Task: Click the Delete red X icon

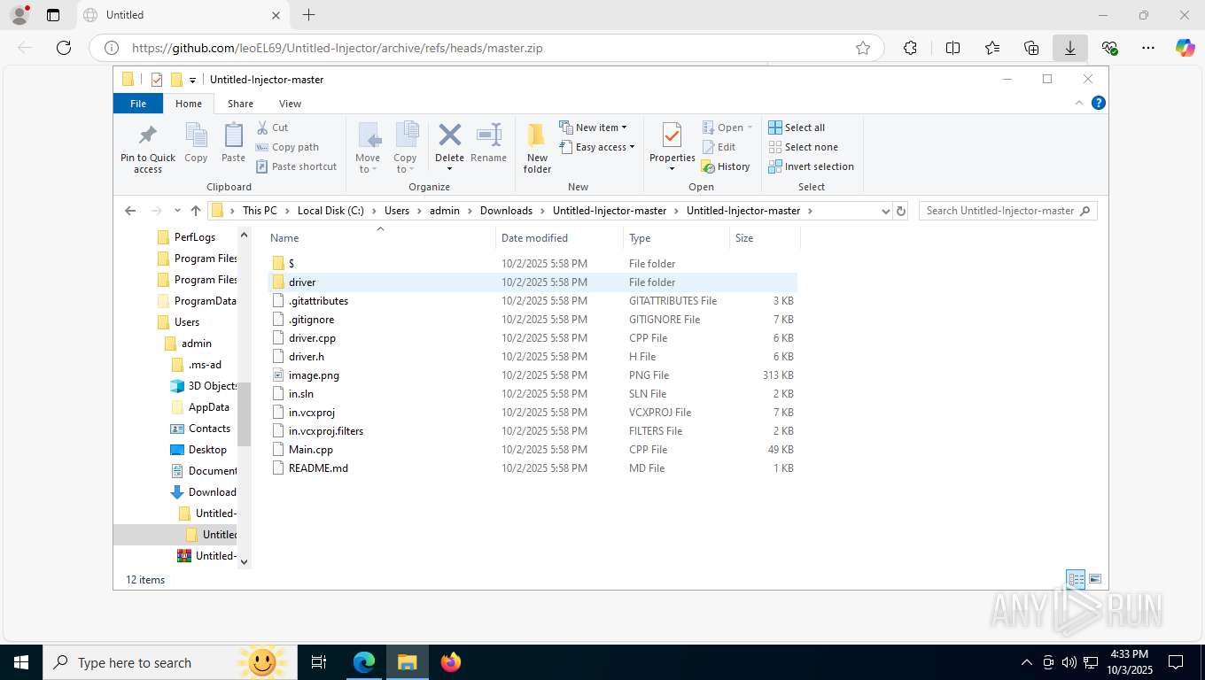Action: coord(449,135)
